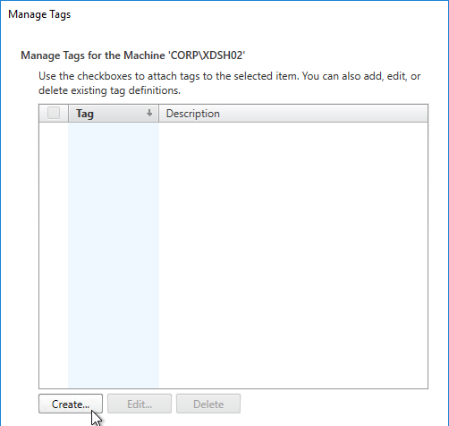Click the highlighted blank Tag column area
Viewport: 449px width, 426px height.
click(x=114, y=255)
